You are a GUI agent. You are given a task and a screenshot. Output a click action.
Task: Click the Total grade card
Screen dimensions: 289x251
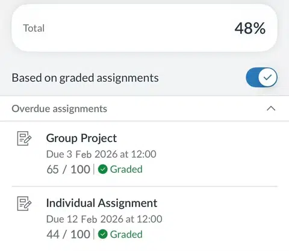click(x=144, y=28)
